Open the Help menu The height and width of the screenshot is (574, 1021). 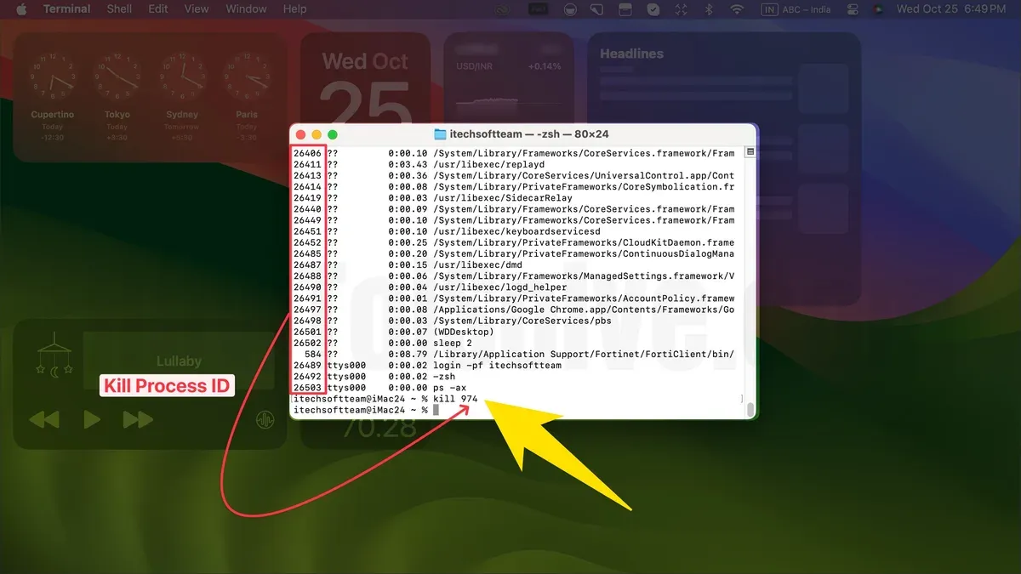[294, 9]
